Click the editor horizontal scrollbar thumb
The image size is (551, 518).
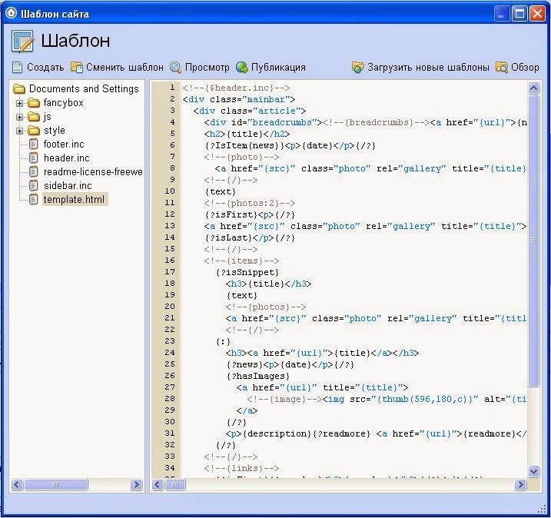[x=177, y=485]
